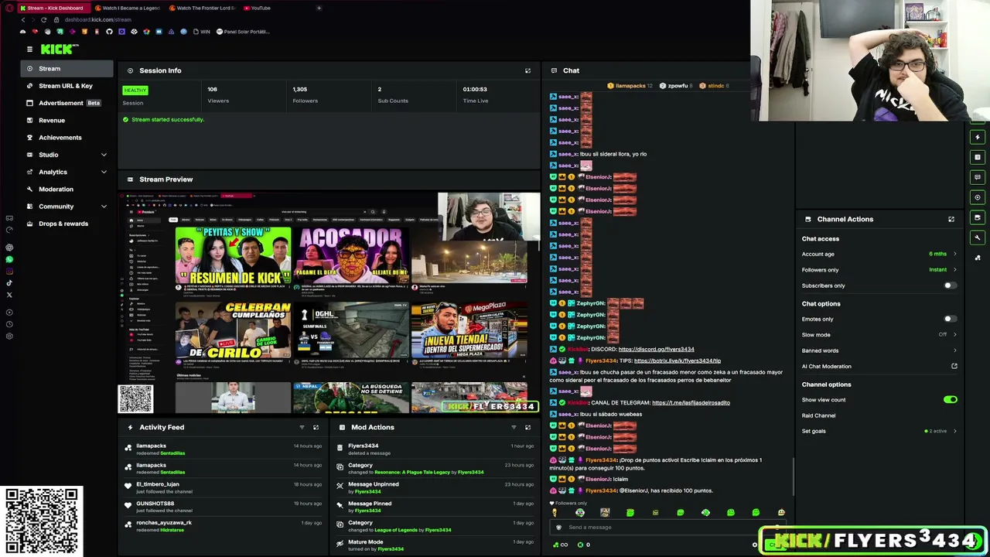Click the right rail chat bubble icon
990x557 pixels.
coord(978,177)
